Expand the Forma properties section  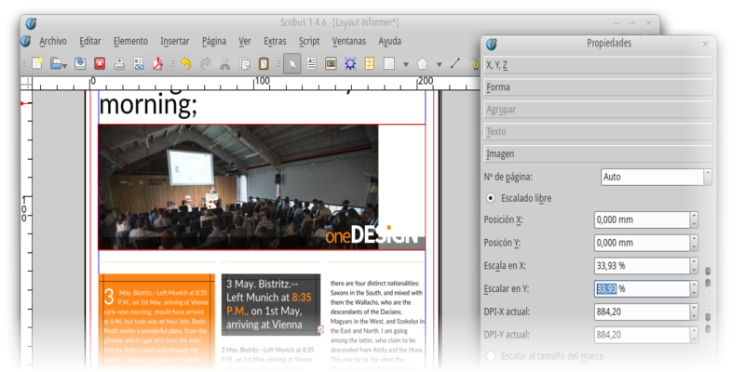click(x=598, y=87)
